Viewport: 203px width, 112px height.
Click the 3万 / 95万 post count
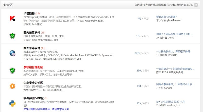tap(143, 19)
